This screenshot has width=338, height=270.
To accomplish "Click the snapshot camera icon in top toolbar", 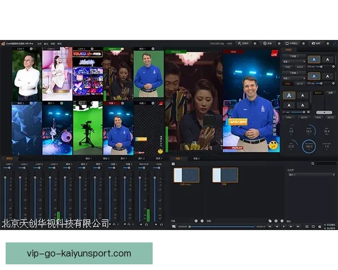I will pyautogui.click(x=314, y=43).
